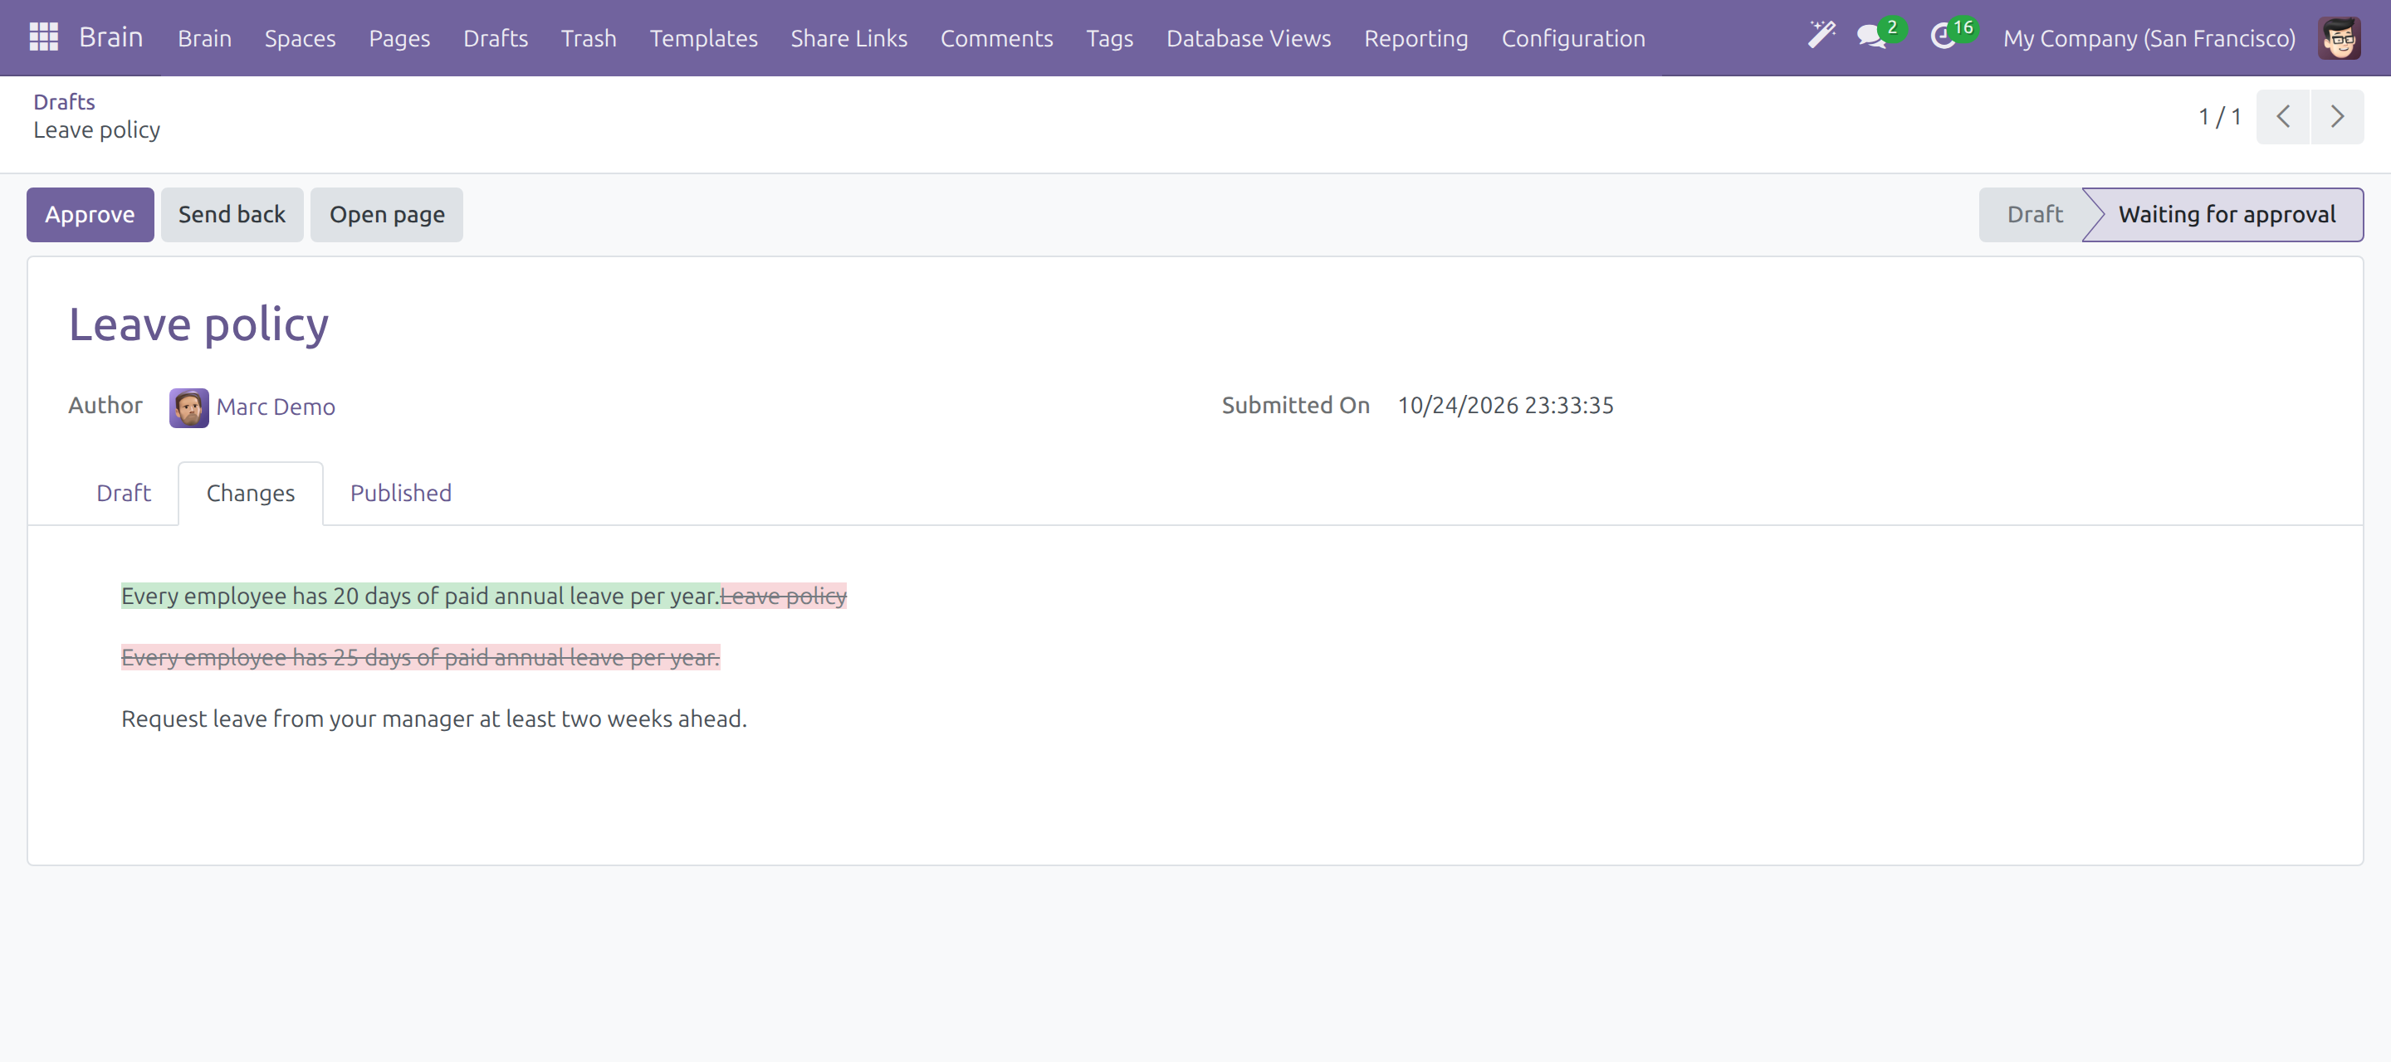Click the Submitted On date value

1505,406
